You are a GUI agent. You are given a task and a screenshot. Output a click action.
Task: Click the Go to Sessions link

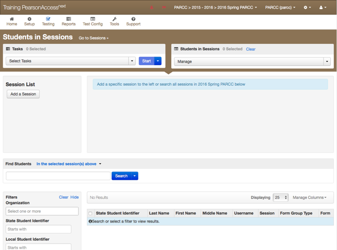(93, 38)
